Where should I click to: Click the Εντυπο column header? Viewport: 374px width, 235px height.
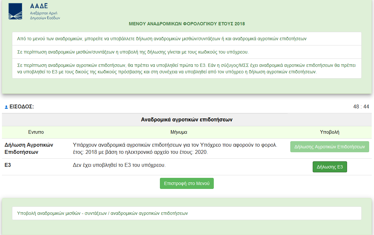coord(36,132)
